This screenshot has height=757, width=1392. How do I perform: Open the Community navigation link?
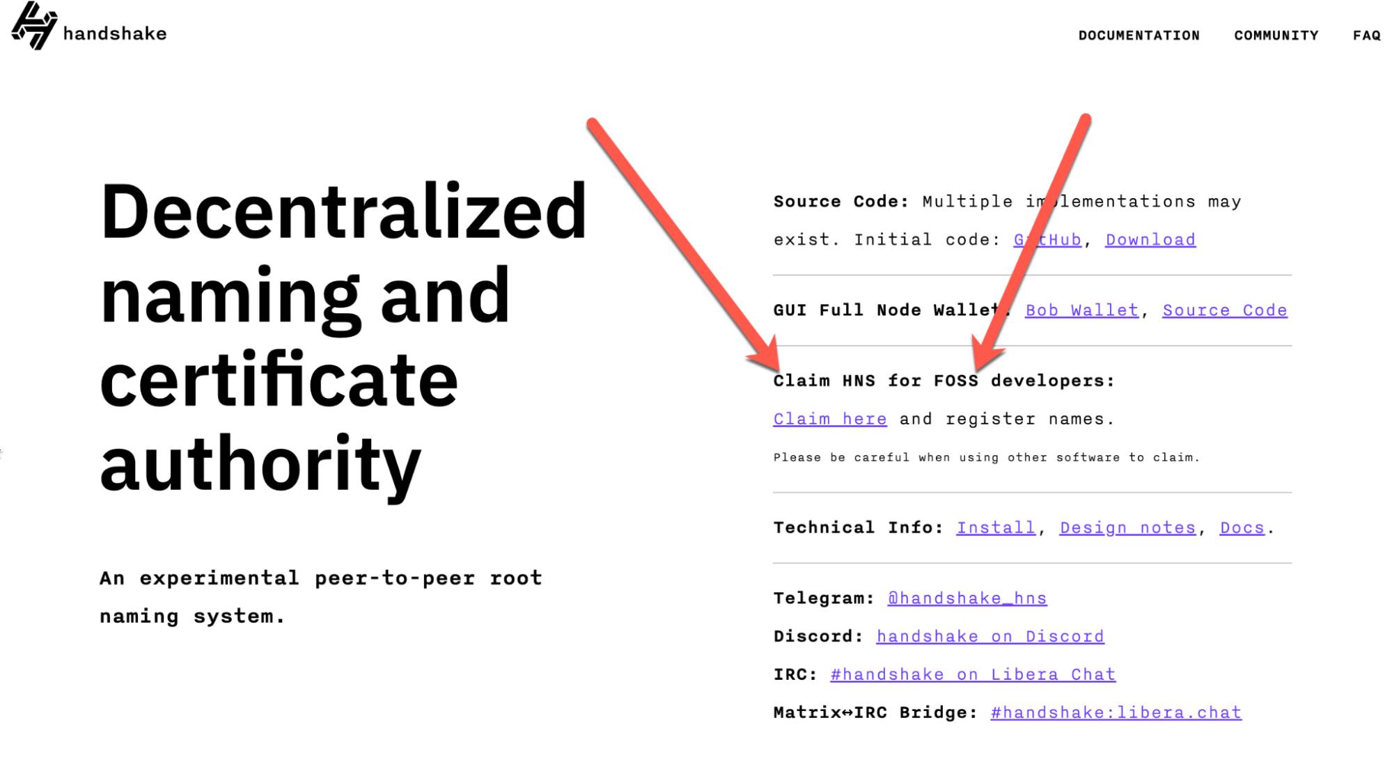coord(1278,35)
